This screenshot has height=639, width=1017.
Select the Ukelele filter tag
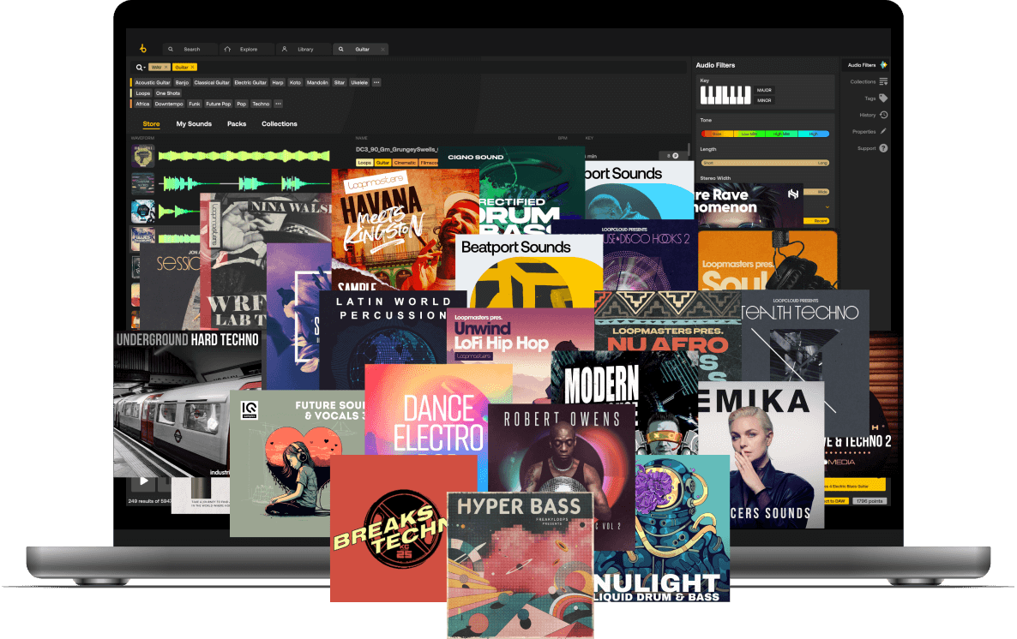tap(359, 82)
